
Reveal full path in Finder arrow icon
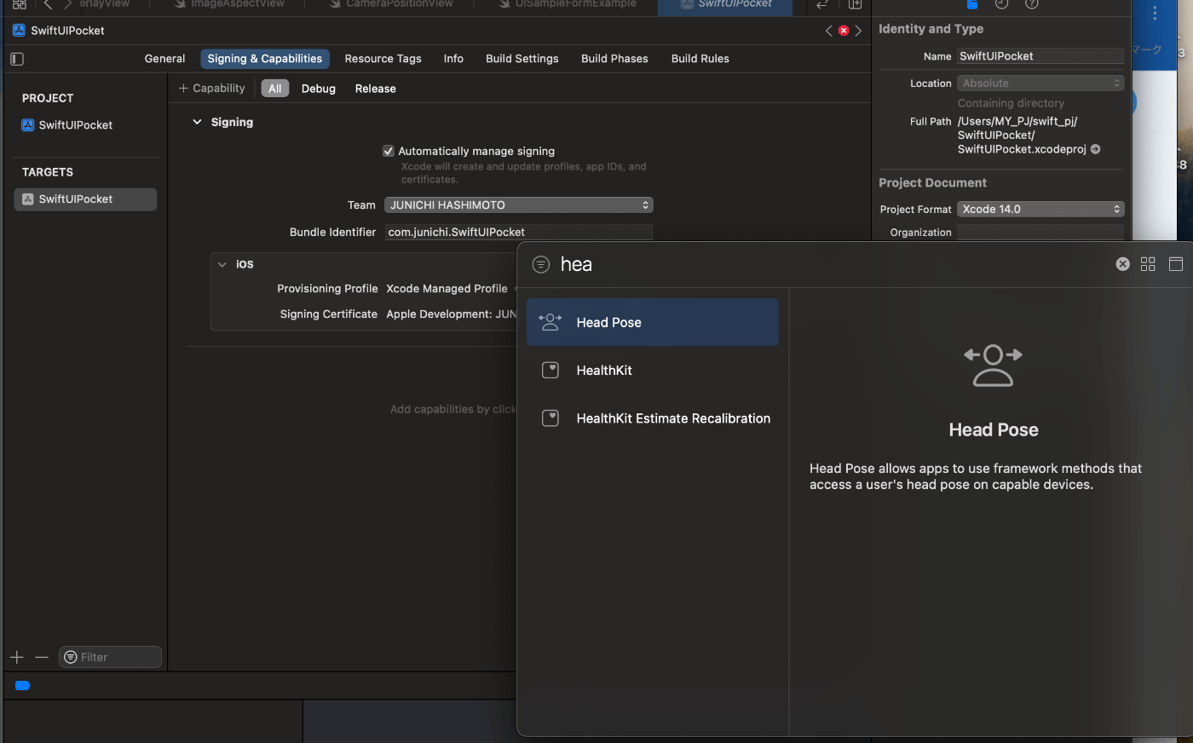click(x=1096, y=149)
